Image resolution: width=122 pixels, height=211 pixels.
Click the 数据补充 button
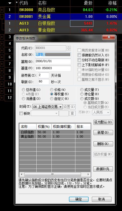coord(103,169)
